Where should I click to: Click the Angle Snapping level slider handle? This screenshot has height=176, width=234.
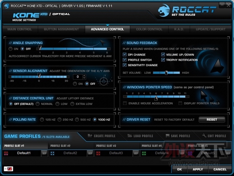coord(40,47)
